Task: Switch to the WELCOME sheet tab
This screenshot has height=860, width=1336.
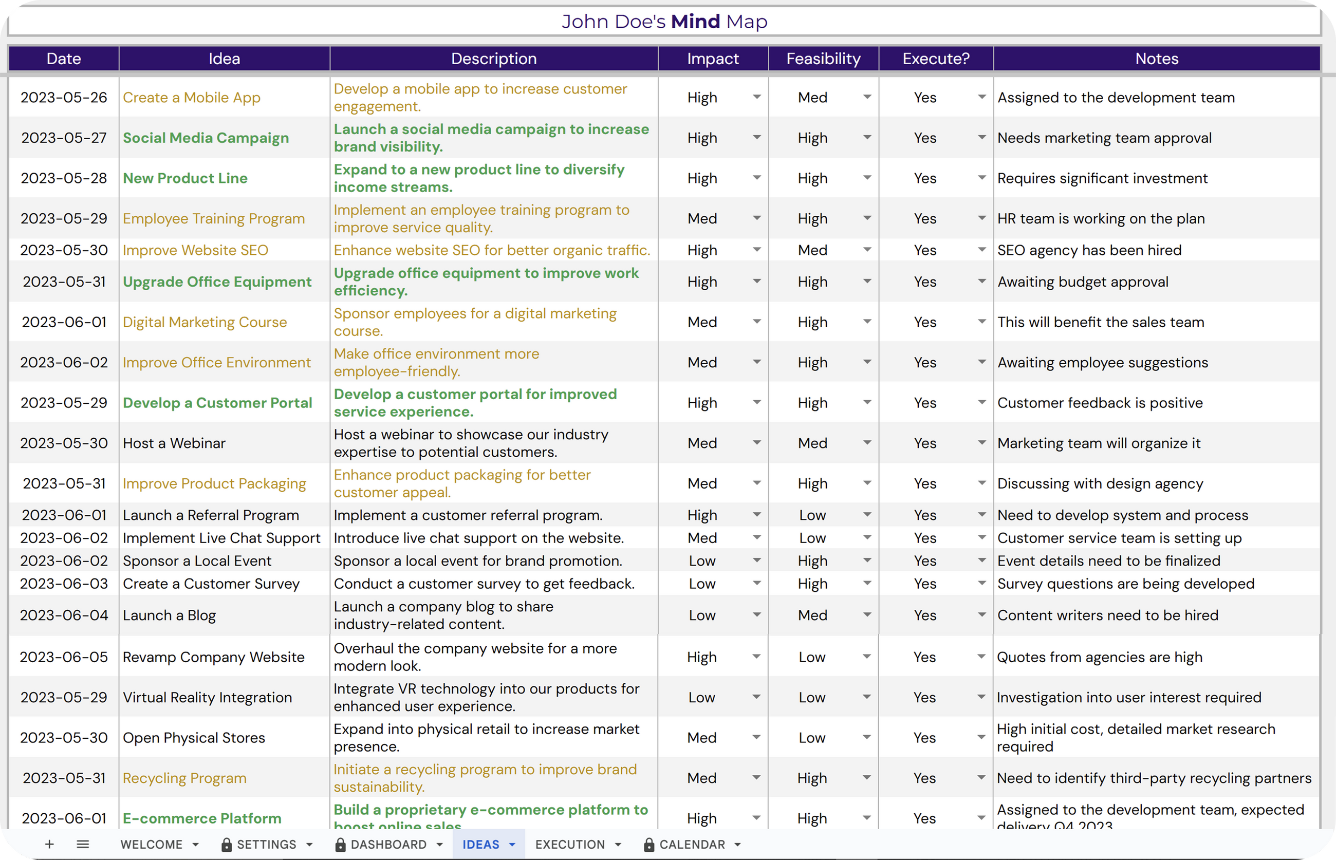Action: [152, 845]
